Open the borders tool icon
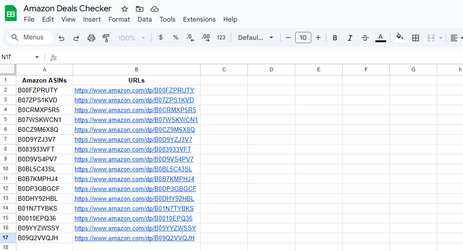The image size is (463, 251). tap(415, 38)
